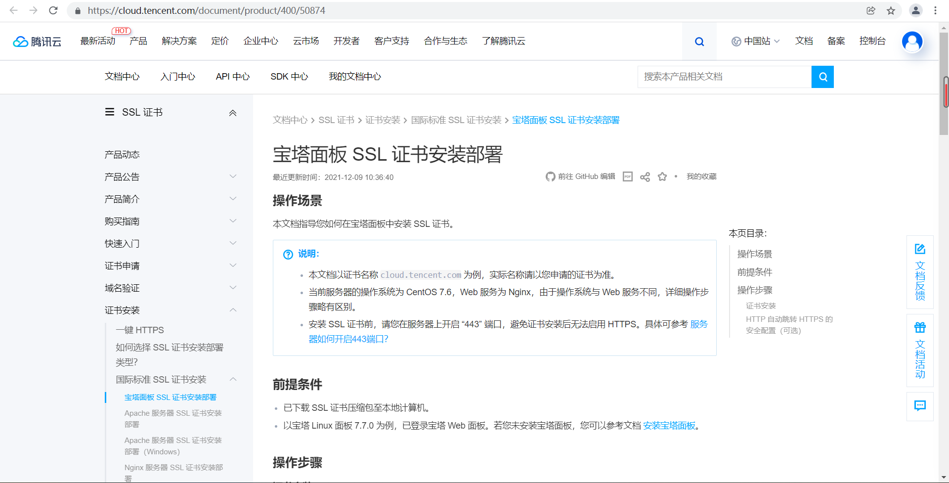Switch to 文档中心 tab
This screenshot has height=483, width=949.
coord(122,77)
